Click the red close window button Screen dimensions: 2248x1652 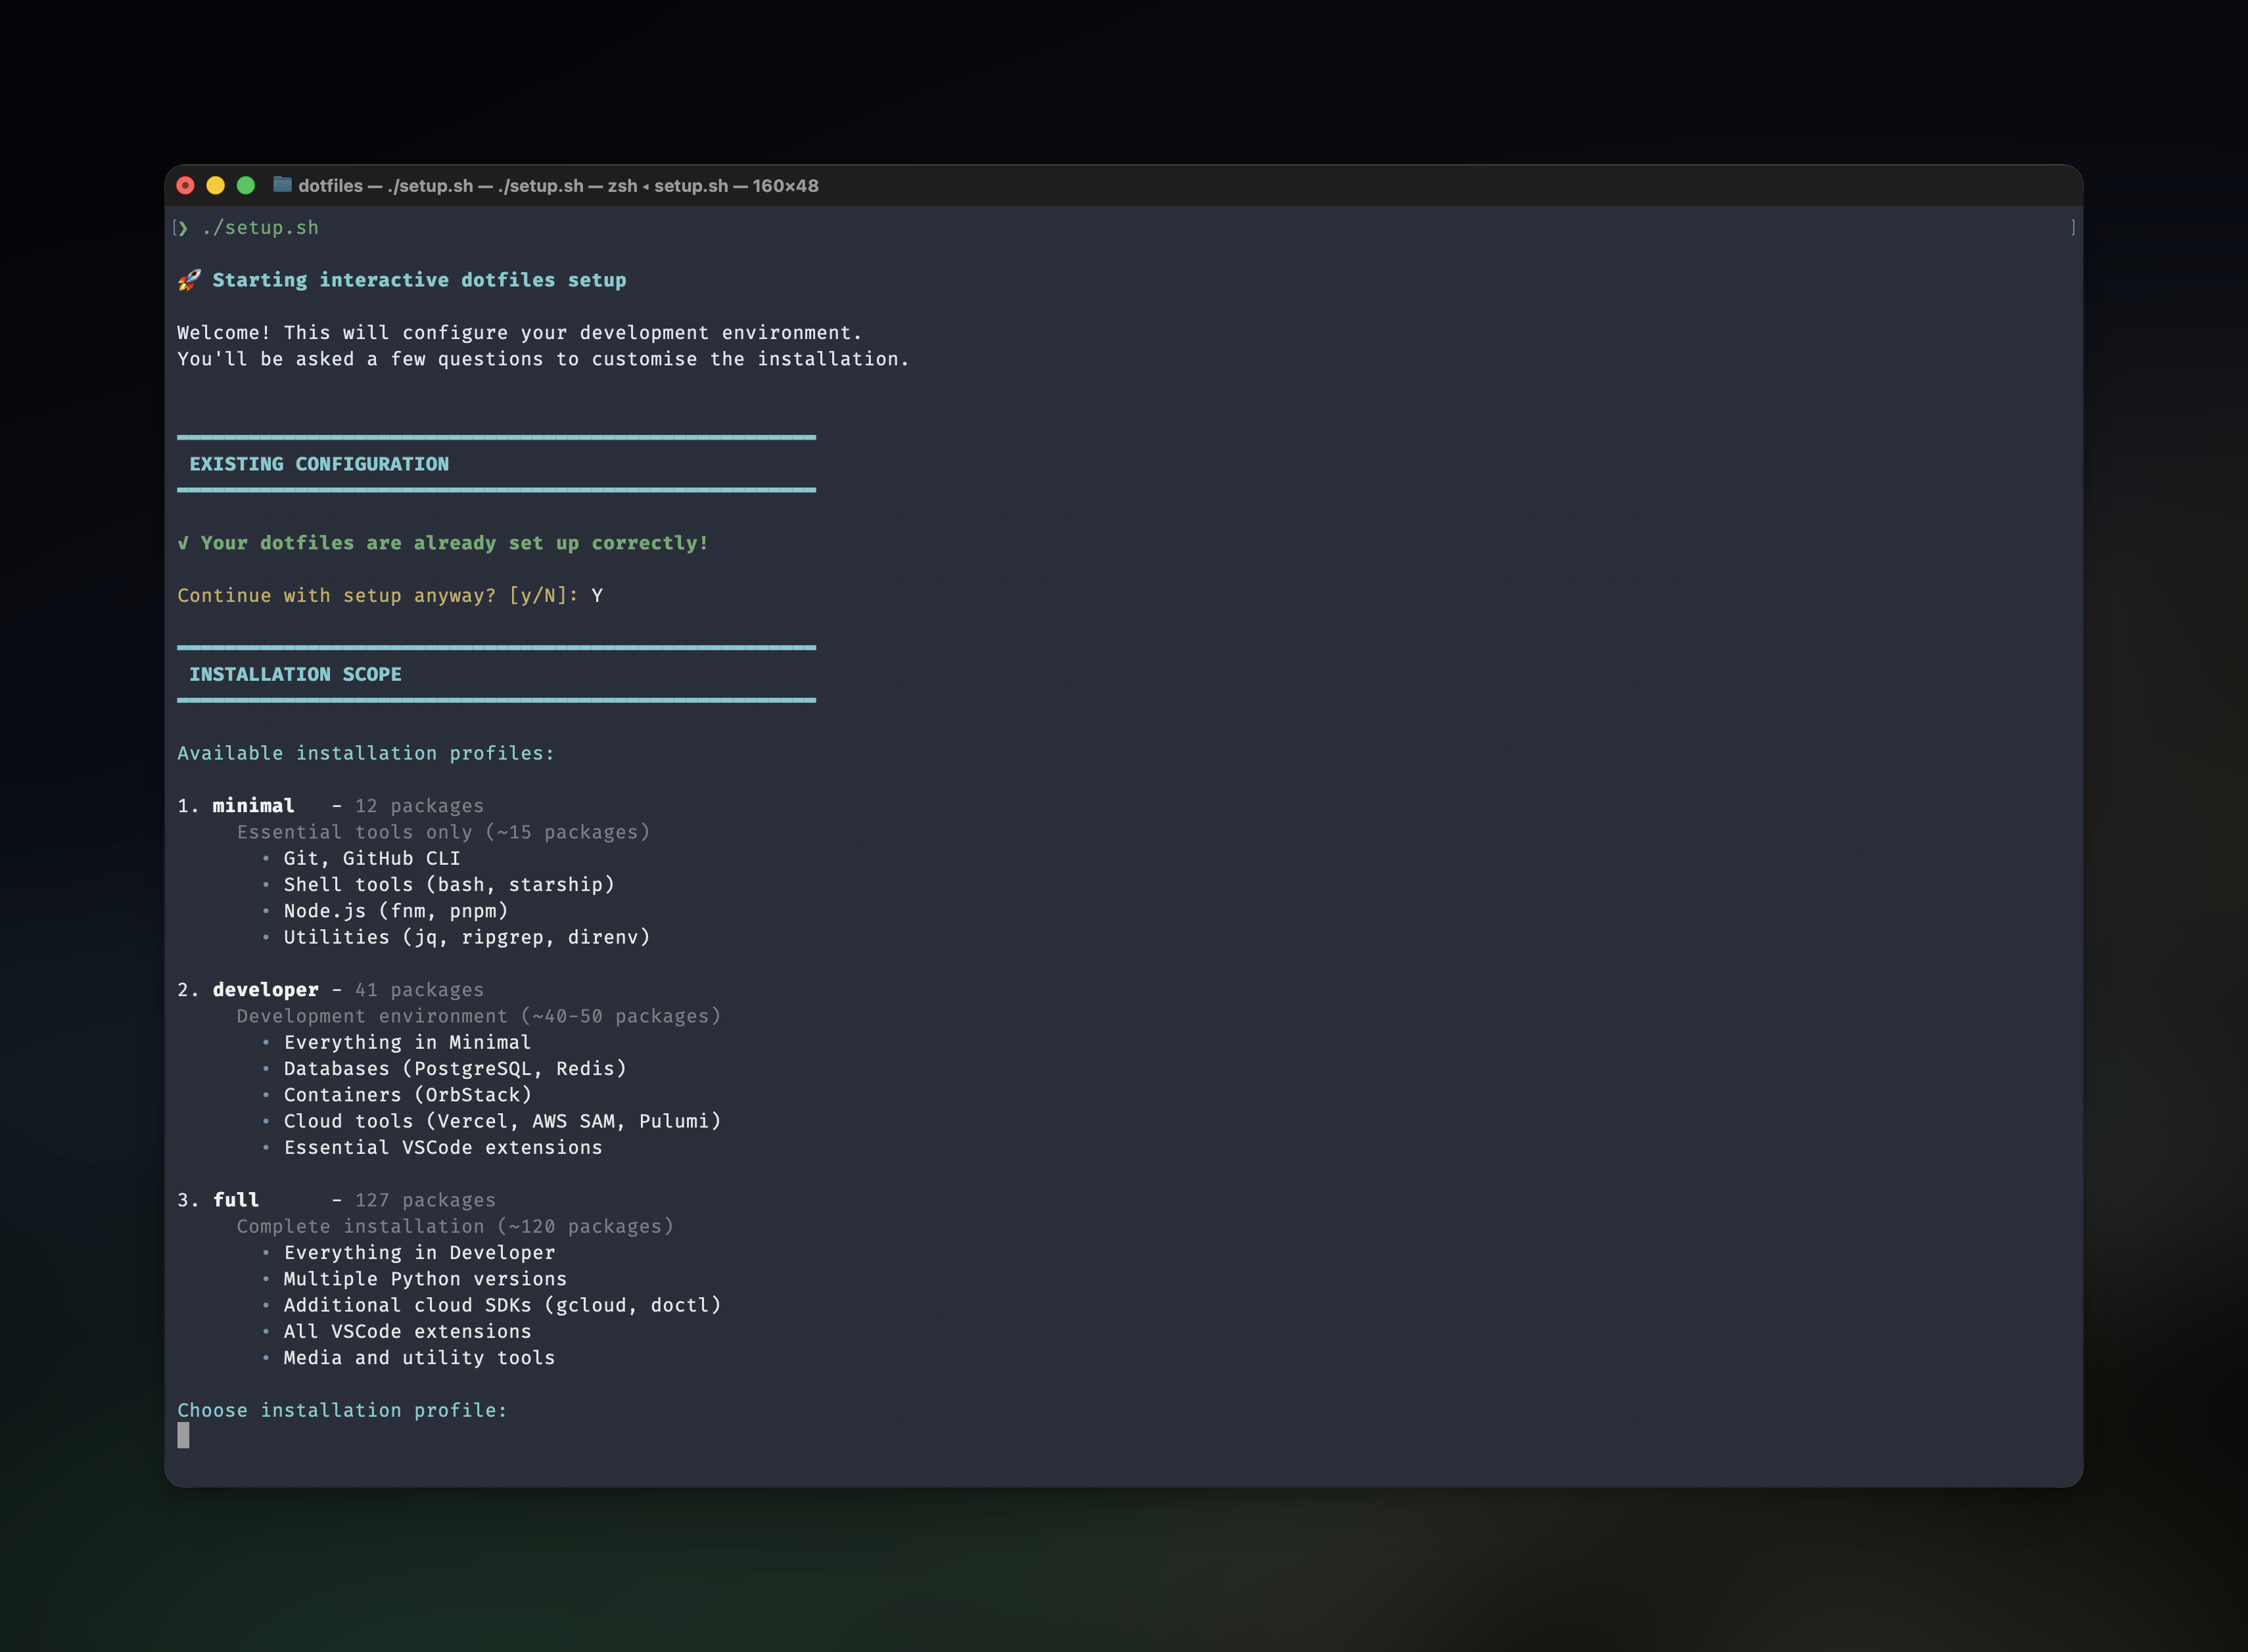click(185, 185)
